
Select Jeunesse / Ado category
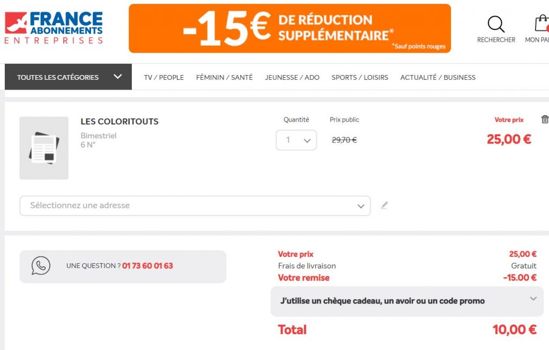(x=292, y=78)
